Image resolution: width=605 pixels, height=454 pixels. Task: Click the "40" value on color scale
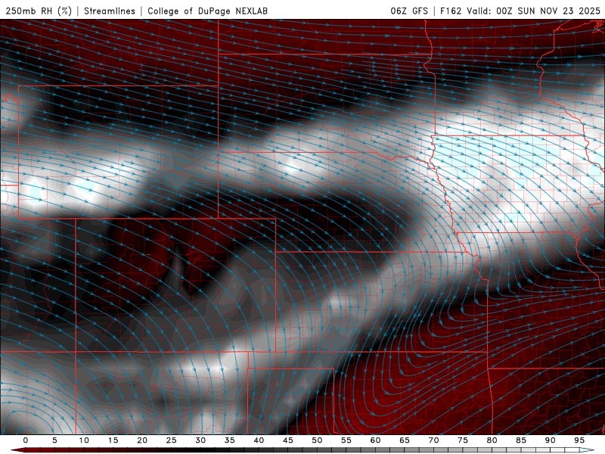pyautogui.click(x=259, y=440)
